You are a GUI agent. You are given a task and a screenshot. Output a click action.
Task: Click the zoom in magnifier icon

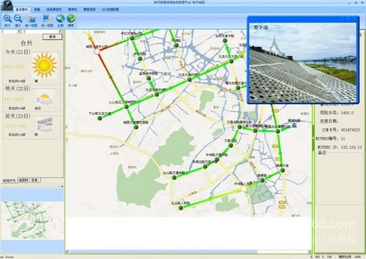[x=7, y=19]
